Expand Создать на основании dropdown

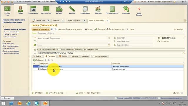click(75, 29)
